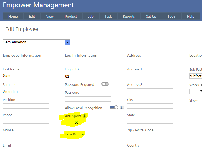Screen dimensions: 202x153
Task: Click the Take Picture link
Action: [x=74, y=134]
